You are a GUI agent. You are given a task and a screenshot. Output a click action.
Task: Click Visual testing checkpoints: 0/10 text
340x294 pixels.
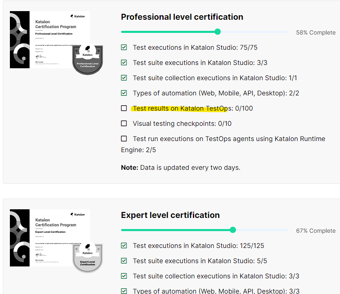click(x=182, y=123)
